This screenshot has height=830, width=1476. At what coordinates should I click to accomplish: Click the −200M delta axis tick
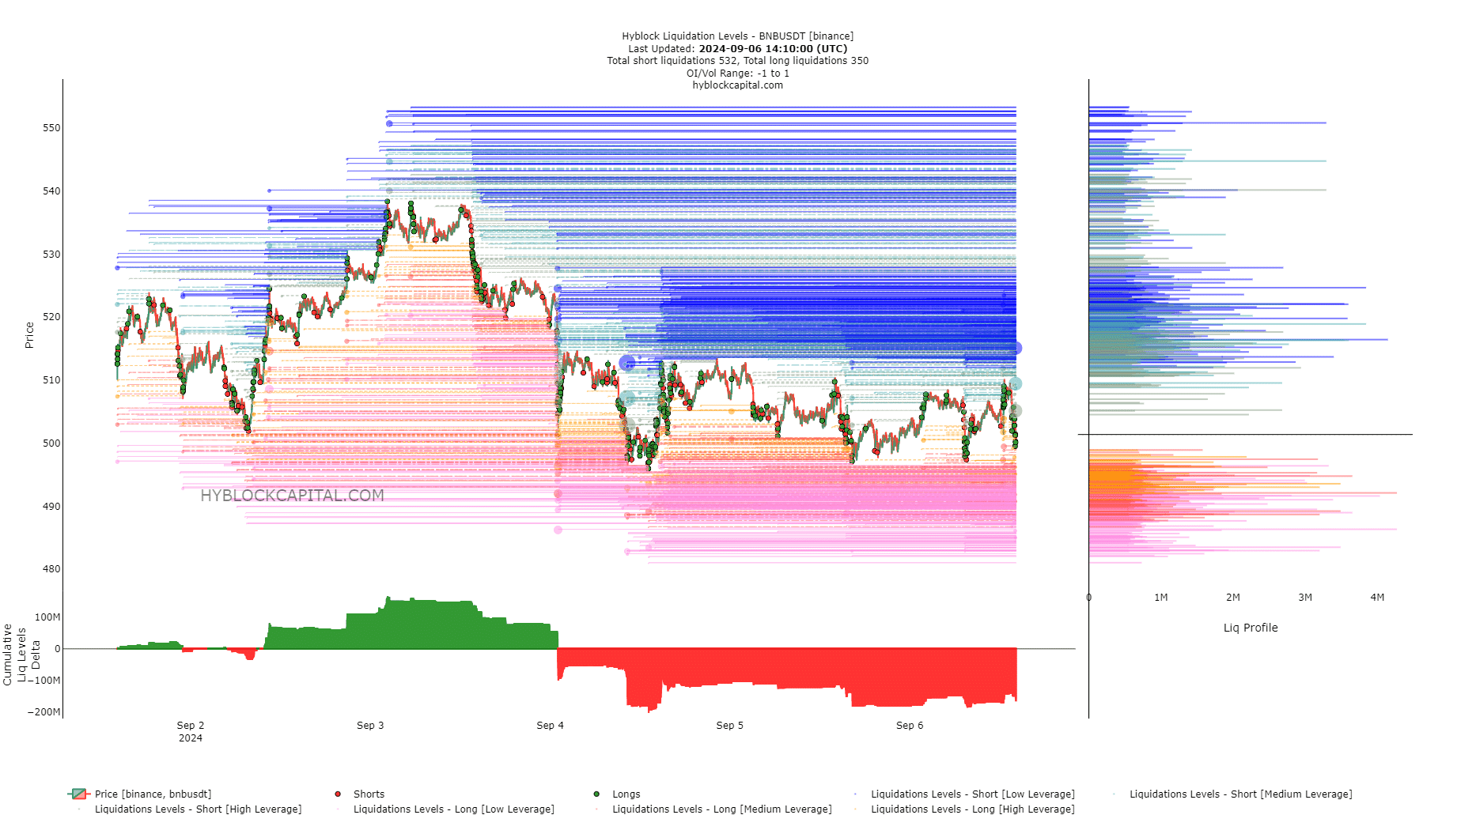point(44,711)
